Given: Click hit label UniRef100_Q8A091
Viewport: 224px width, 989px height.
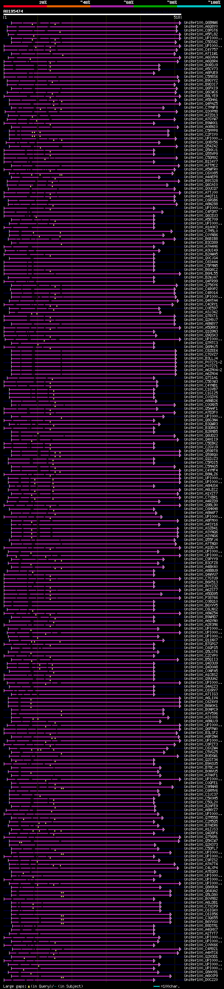Looking at the screenshot, I should coord(201,972).
